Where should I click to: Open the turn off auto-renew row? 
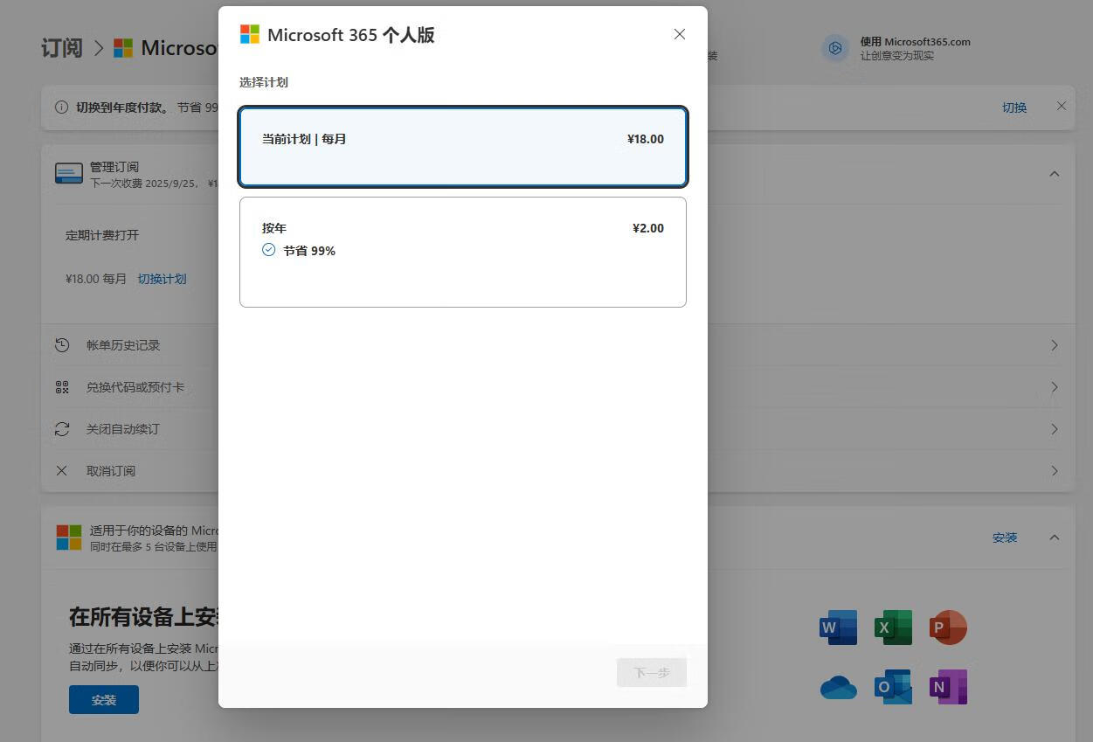(1055, 429)
